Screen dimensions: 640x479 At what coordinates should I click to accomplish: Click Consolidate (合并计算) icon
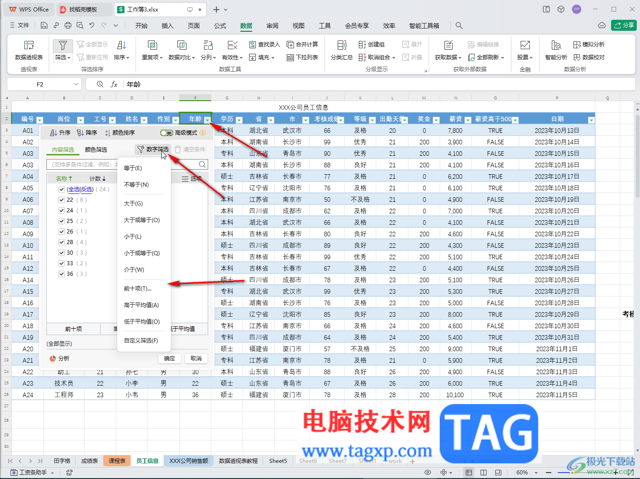point(290,45)
